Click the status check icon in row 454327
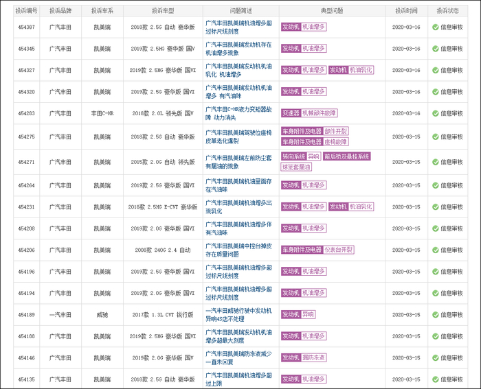The width and height of the screenshot is (481, 389). (435, 70)
